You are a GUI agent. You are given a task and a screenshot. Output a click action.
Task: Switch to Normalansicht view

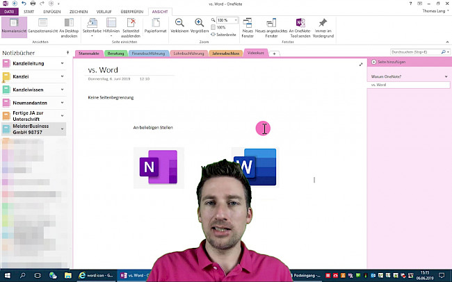coord(14,27)
